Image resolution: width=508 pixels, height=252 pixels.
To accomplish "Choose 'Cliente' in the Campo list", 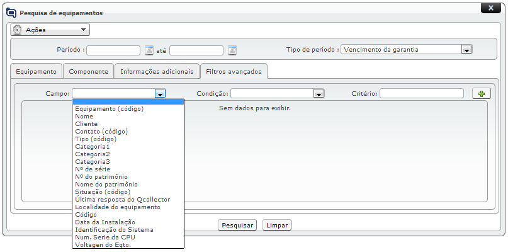I will click(x=86, y=124).
